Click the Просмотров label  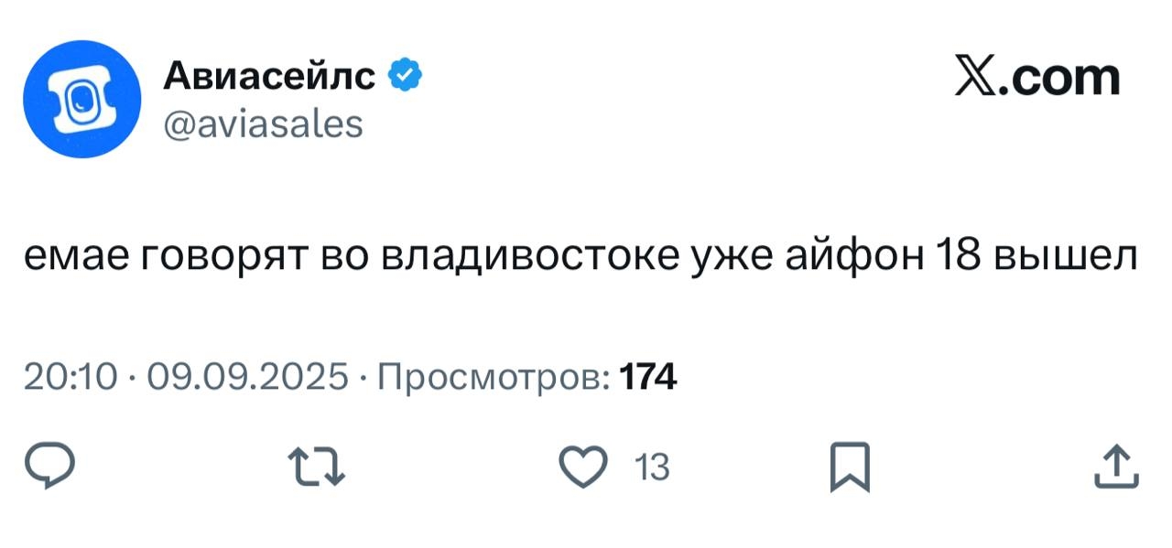494,377
